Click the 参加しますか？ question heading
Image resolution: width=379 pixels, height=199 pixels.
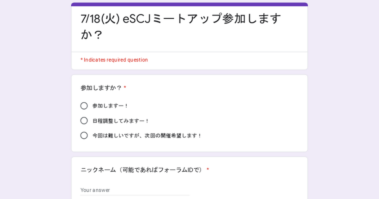(101, 88)
